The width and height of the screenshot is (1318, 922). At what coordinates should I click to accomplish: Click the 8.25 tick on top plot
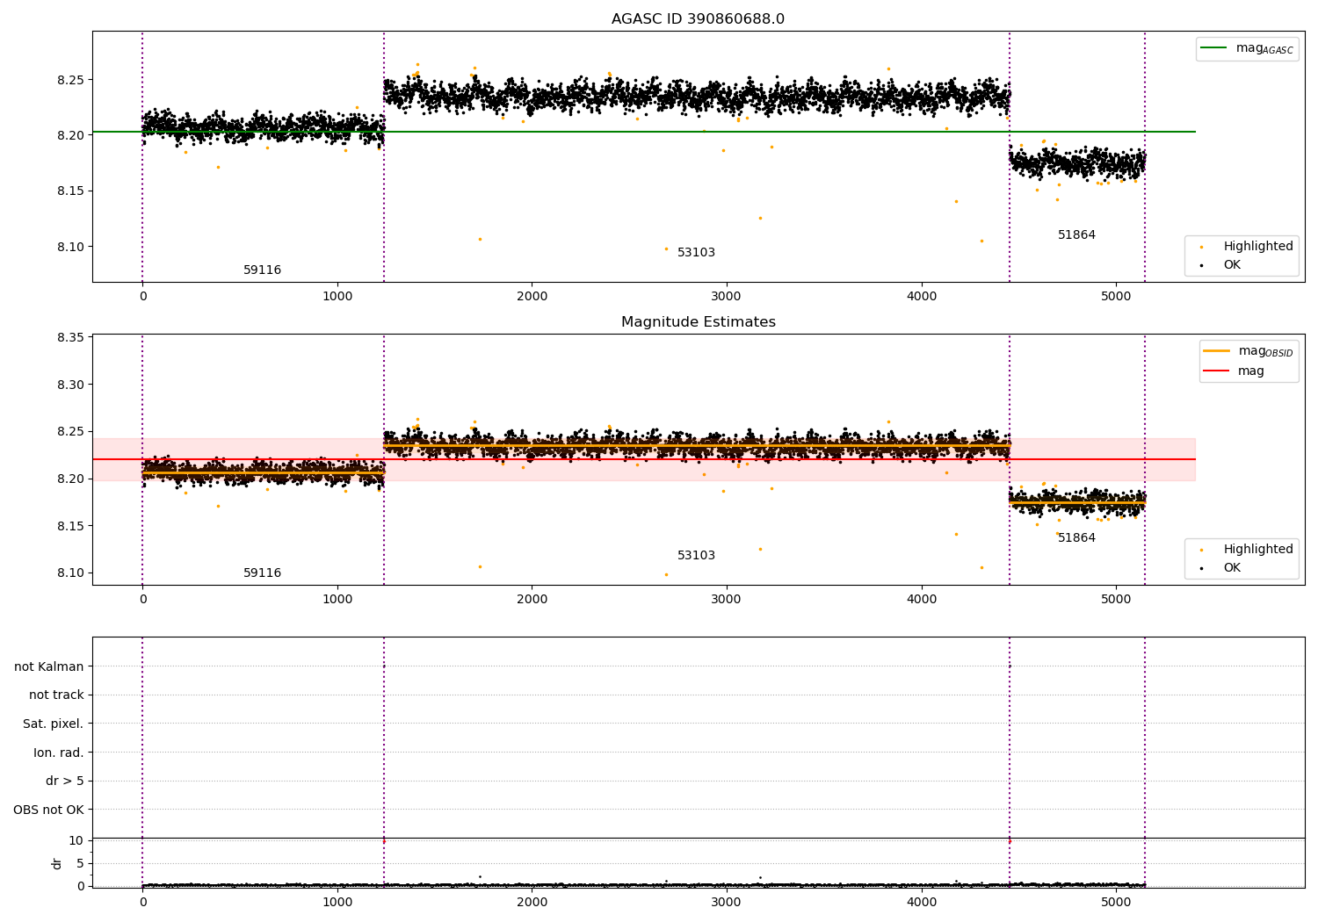point(70,80)
